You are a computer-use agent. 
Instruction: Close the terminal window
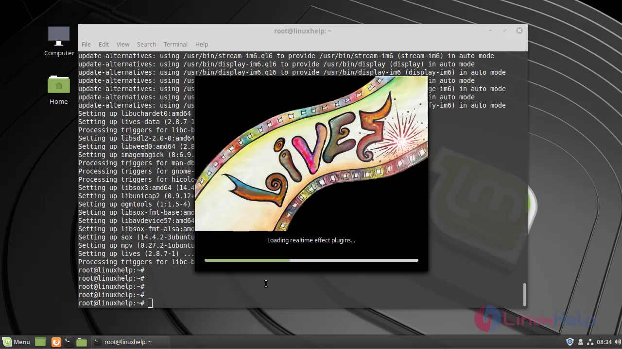point(519,31)
